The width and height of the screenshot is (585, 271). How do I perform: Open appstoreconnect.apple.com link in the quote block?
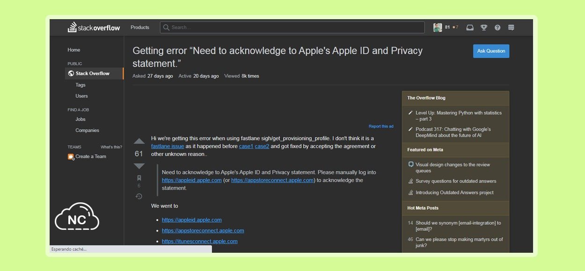(x=272, y=180)
